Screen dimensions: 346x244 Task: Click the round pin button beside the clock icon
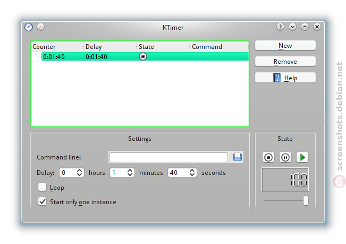click(x=40, y=27)
